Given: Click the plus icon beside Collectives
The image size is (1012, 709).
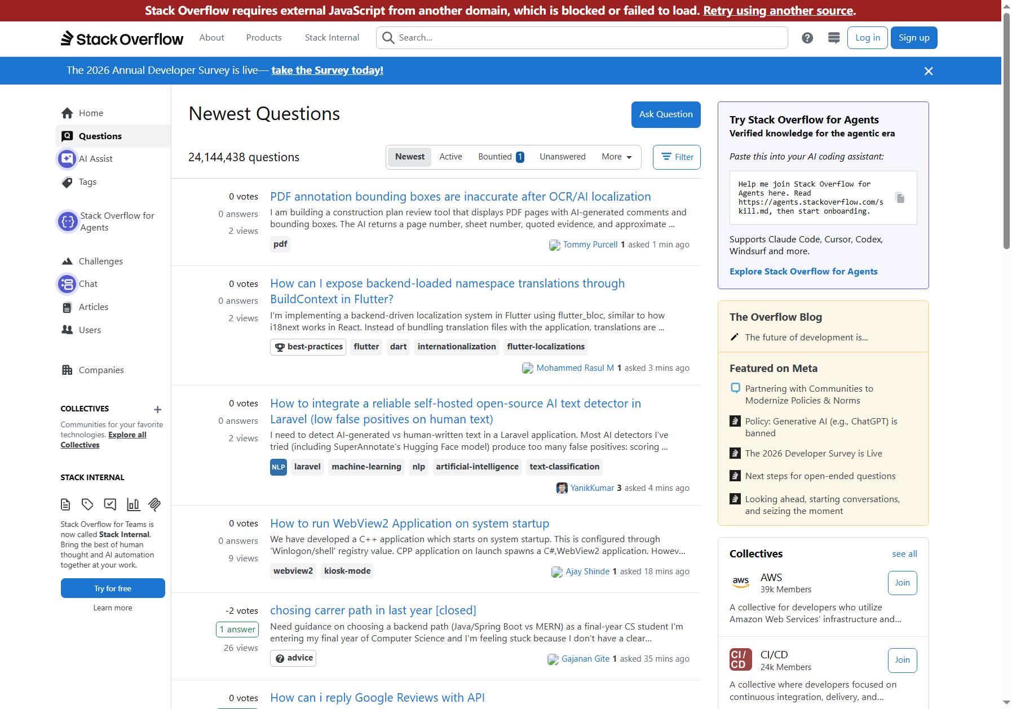Looking at the screenshot, I should pos(157,410).
